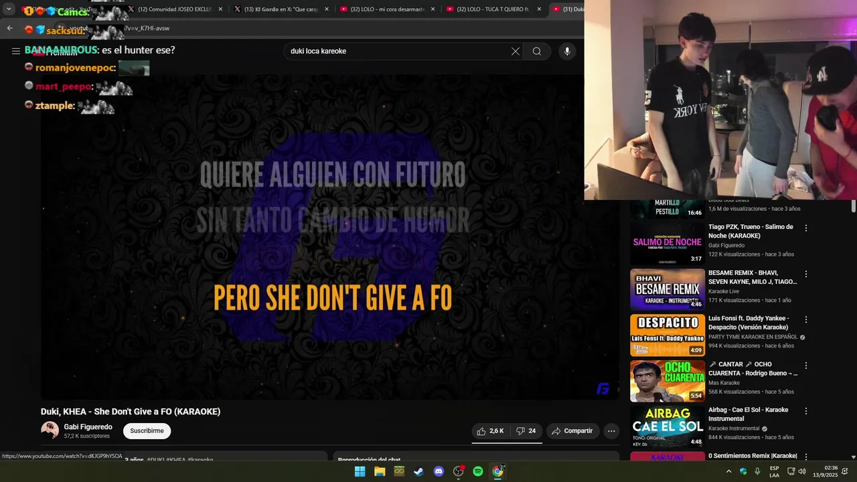Switch to LOLO - mi cora desarmaste tab
The height and width of the screenshot is (482, 857).
[x=388, y=9]
